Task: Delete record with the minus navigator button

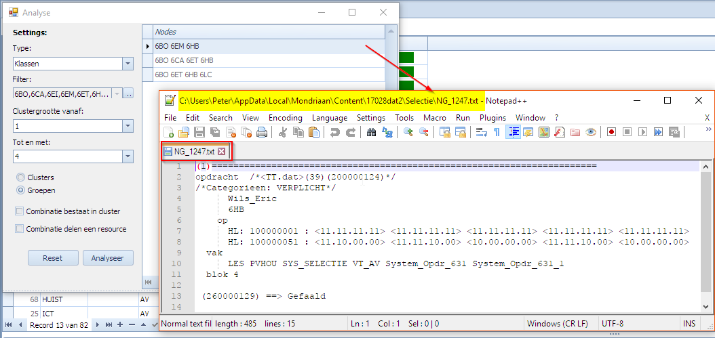Action: 132,324
